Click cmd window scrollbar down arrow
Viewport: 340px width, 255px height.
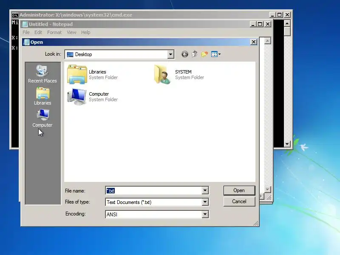click(x=287, y=144)
